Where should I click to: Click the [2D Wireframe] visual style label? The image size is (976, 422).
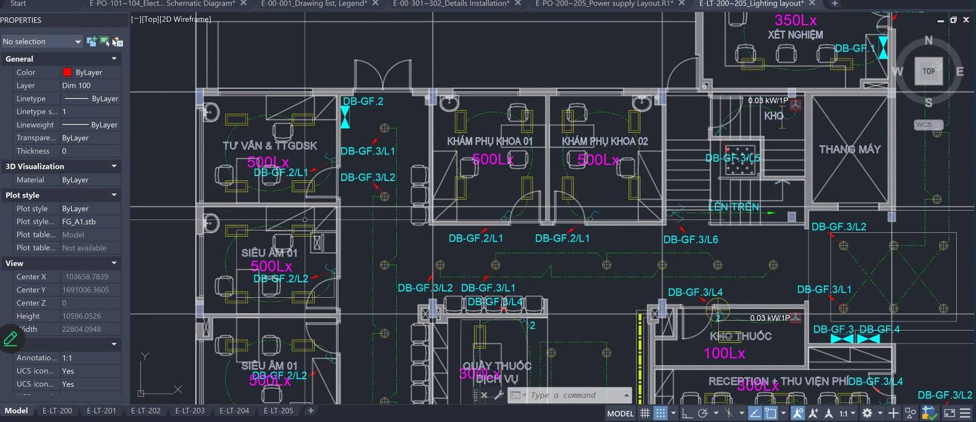[x=185, y=19]
